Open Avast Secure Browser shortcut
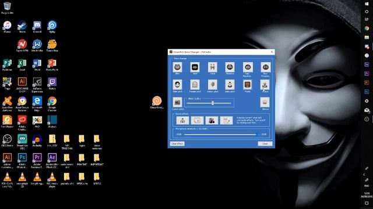Screen dimensions: 373x209 (x=22, y=104)
